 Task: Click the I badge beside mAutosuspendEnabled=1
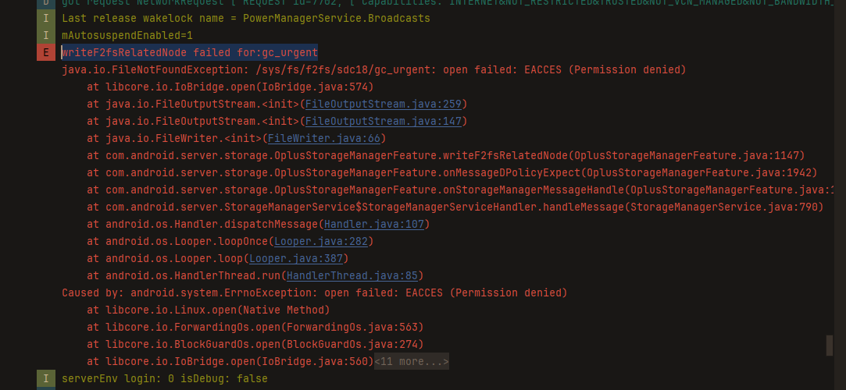coord(46,35)
